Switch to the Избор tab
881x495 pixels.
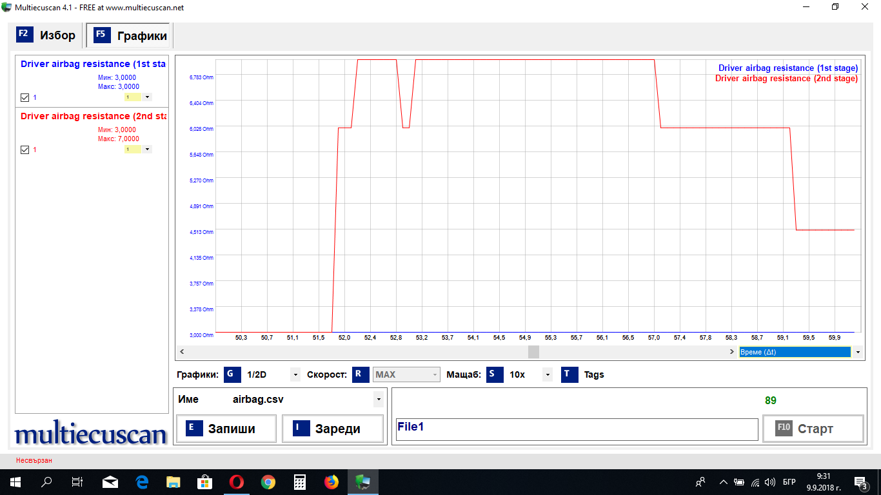(x=46, y=35)
